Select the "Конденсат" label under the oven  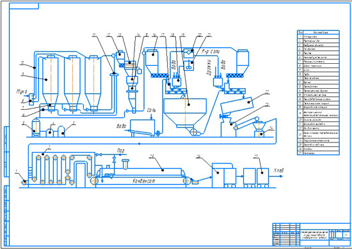click(x=143, y=181)
